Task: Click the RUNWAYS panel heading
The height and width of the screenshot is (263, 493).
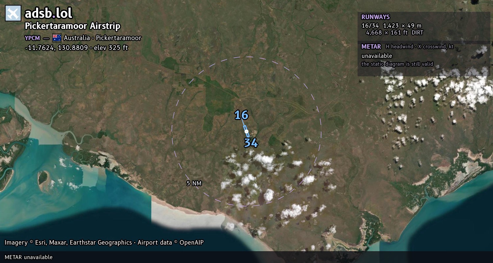Action: tap(375, 17)
